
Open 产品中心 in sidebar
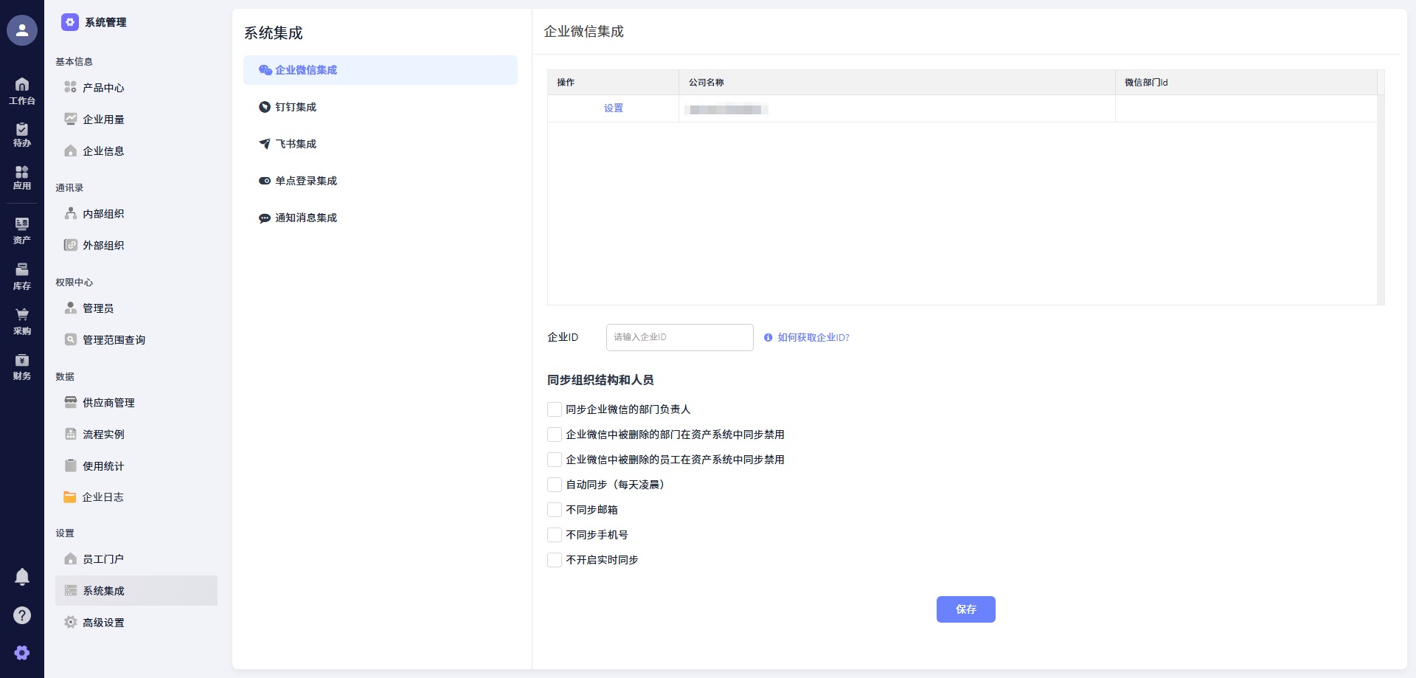(x=136, y=88)
